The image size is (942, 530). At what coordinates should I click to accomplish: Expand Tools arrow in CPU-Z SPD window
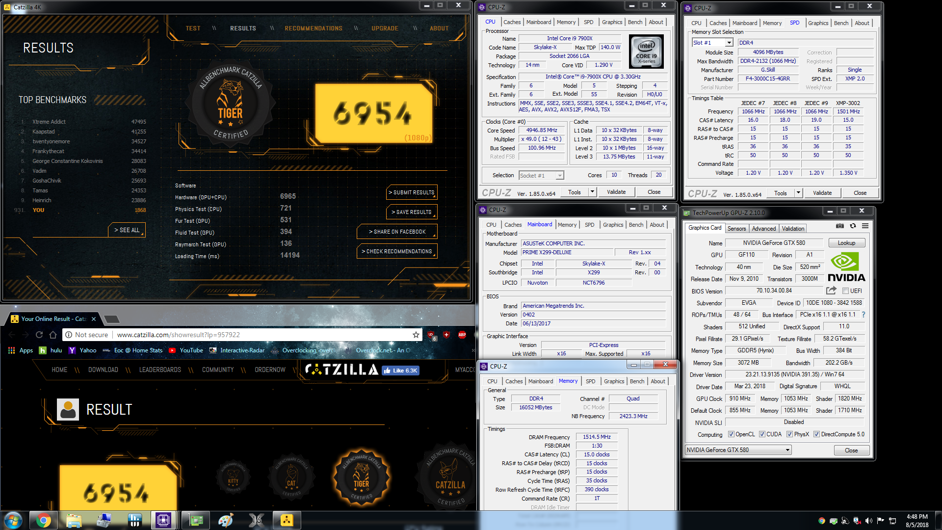tap(798, 193)
